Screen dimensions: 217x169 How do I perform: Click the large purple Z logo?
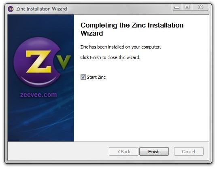(x=37, y=62)
